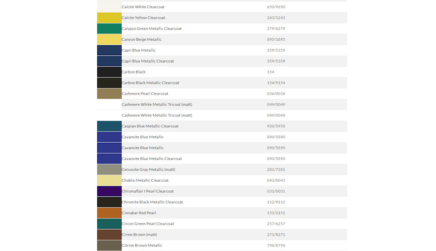Click the Calypso Green Metallic Clearcoat name

click(x=152, y=29)
